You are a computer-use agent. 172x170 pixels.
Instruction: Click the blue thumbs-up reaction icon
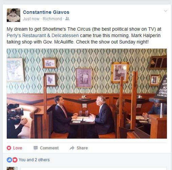pyautogui.click(x=9, y=160)
